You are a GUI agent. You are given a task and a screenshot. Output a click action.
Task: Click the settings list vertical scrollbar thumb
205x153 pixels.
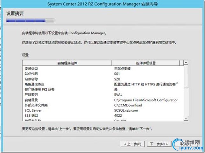(186, 76)
